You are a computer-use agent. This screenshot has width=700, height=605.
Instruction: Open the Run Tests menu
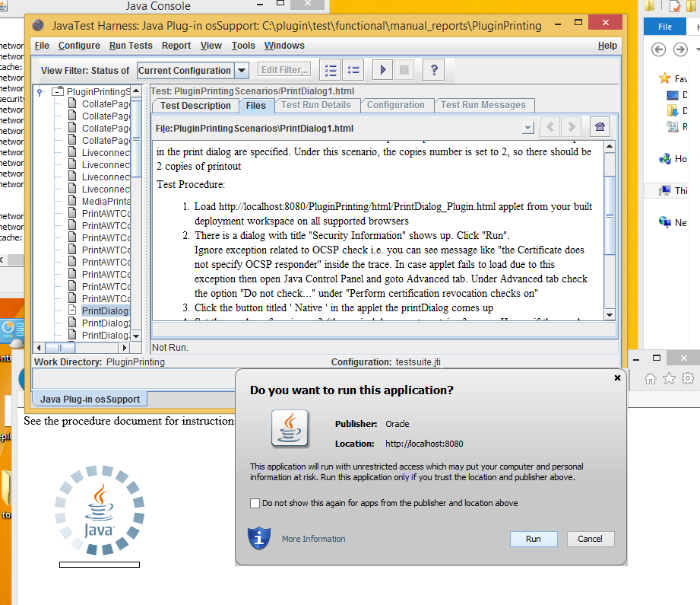click(x=131, y=46)
